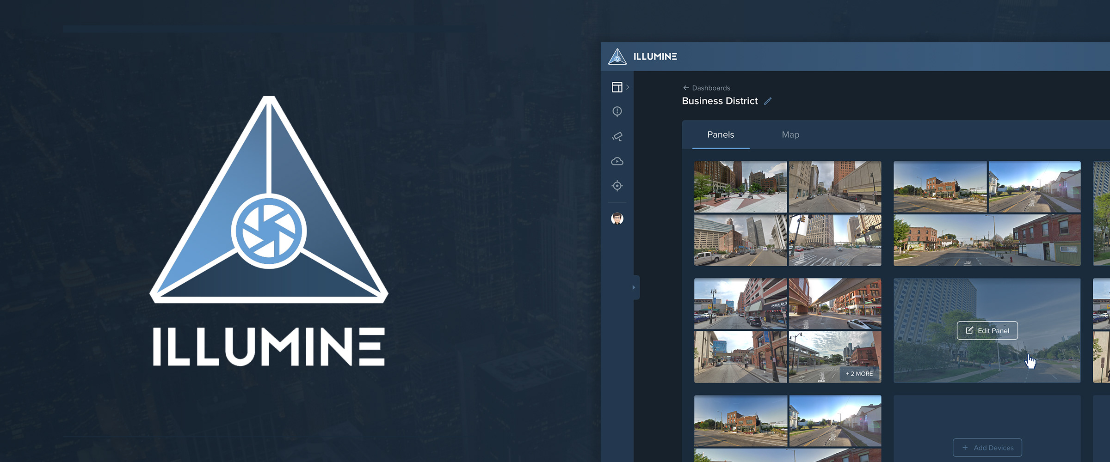Viewport: 1110px width, 462px height.
Task: Select the Business District heading text
Action: tap(720, 101)
